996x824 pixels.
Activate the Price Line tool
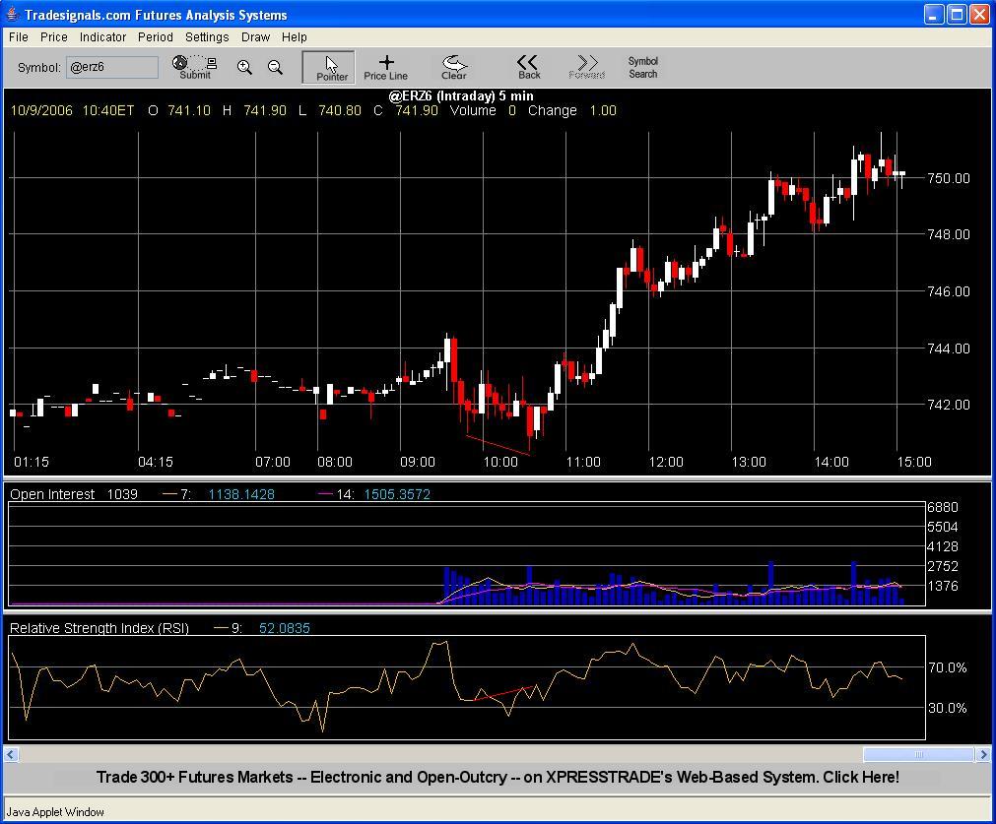click(x=385, y=67)
